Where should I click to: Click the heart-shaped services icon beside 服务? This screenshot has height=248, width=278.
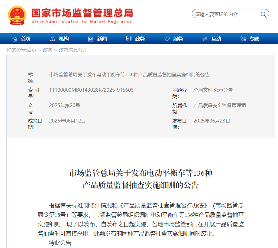[166, 39]
